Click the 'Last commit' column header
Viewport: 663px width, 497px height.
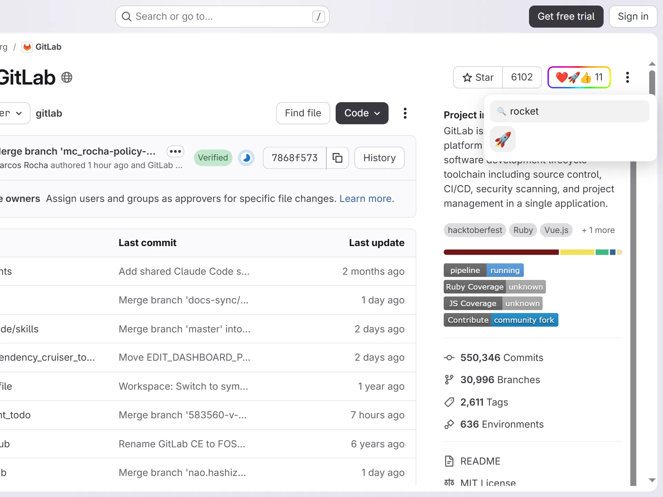click(147, 243)
